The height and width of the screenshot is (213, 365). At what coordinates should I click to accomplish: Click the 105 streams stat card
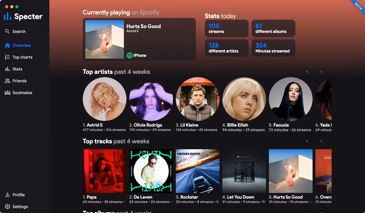click(x=226, y=28)
